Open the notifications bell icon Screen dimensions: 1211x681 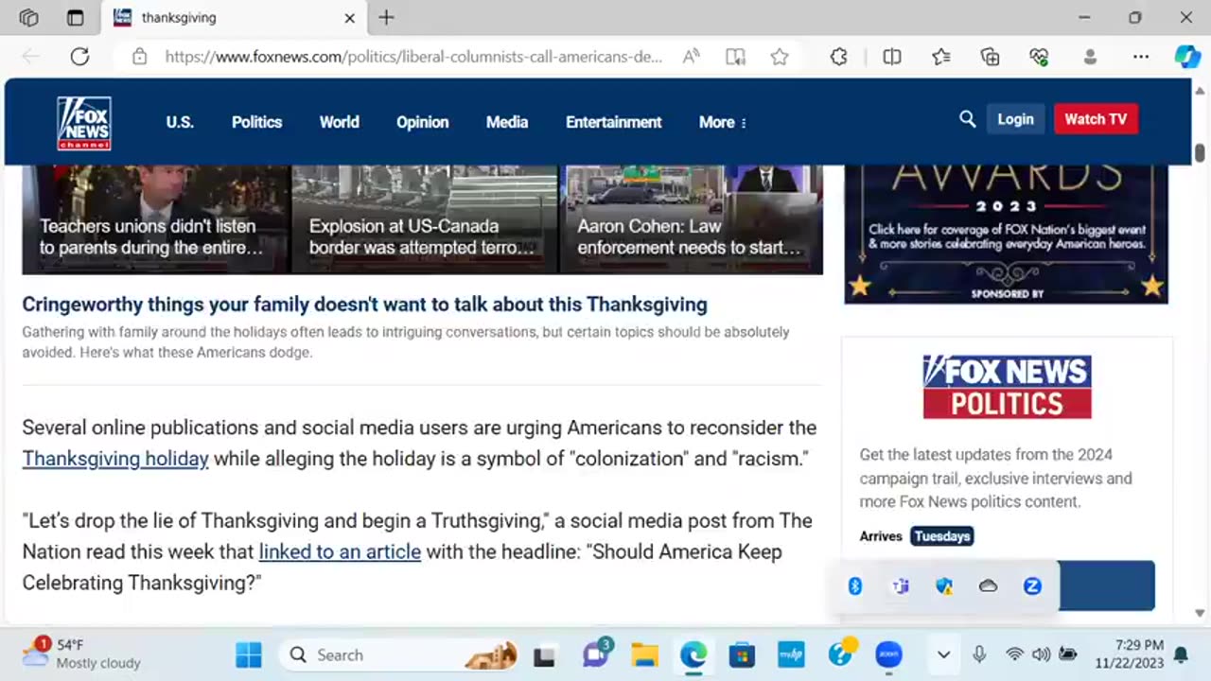[1182, 655]
